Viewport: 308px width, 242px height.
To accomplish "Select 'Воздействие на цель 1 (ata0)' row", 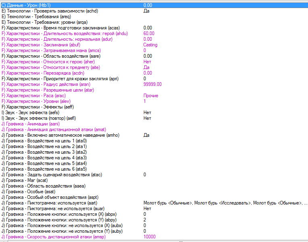I will click(154, 141).
